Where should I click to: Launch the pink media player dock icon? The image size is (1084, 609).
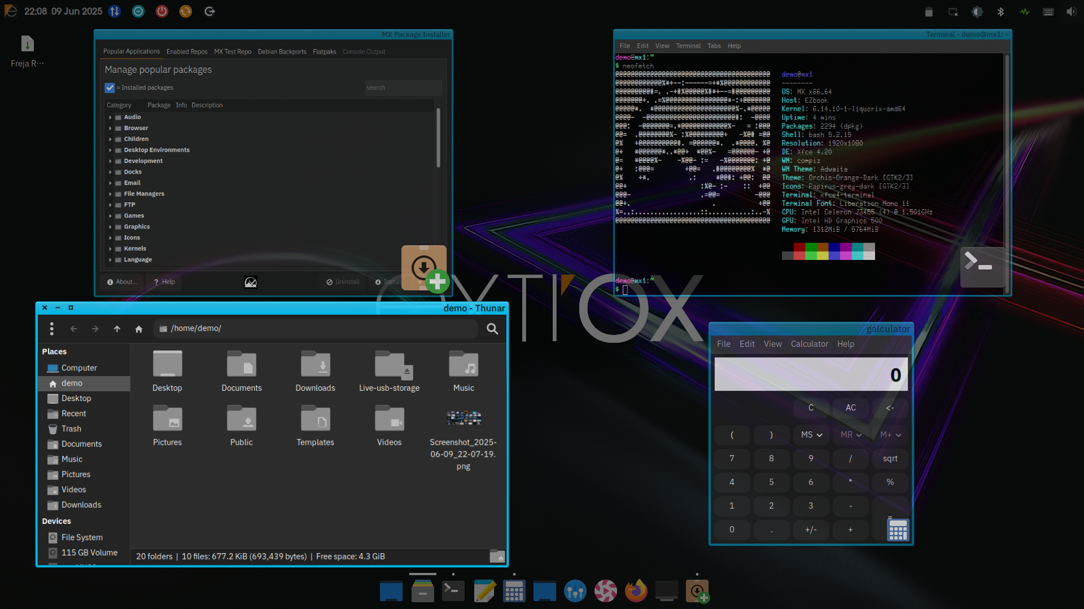pos(605,591)
